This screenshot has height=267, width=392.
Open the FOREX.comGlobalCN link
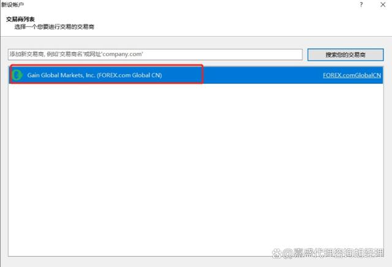point(352,75)
